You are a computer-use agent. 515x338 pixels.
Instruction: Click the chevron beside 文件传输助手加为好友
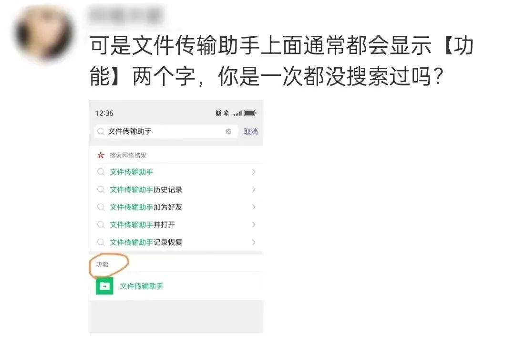coord(254,207)
